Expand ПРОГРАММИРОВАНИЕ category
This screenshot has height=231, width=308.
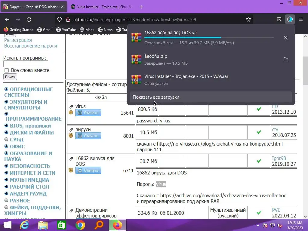6,114
